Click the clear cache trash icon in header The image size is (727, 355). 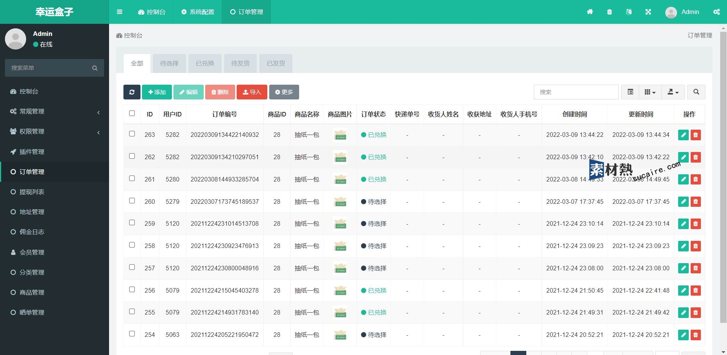609,12
